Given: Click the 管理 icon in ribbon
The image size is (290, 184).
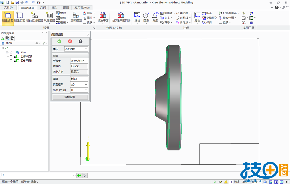Looking at the screenshot, I should 61,13.
